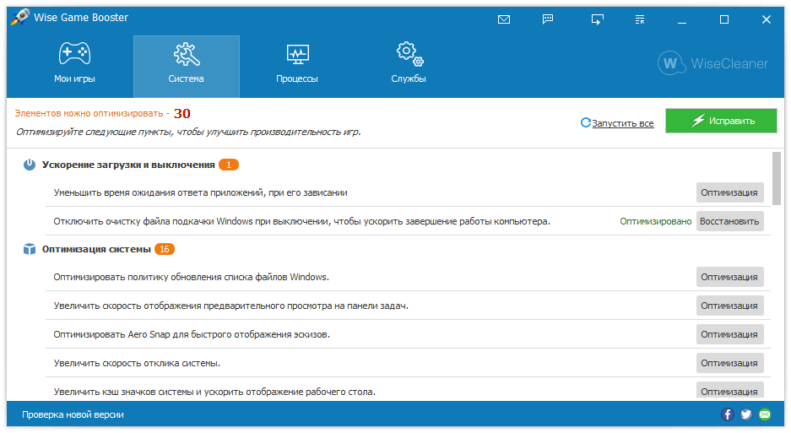The image size is (791, 433).
Task: Open Facebook icon in status bar
Action: pyautogui.click(x=727, y=414)
